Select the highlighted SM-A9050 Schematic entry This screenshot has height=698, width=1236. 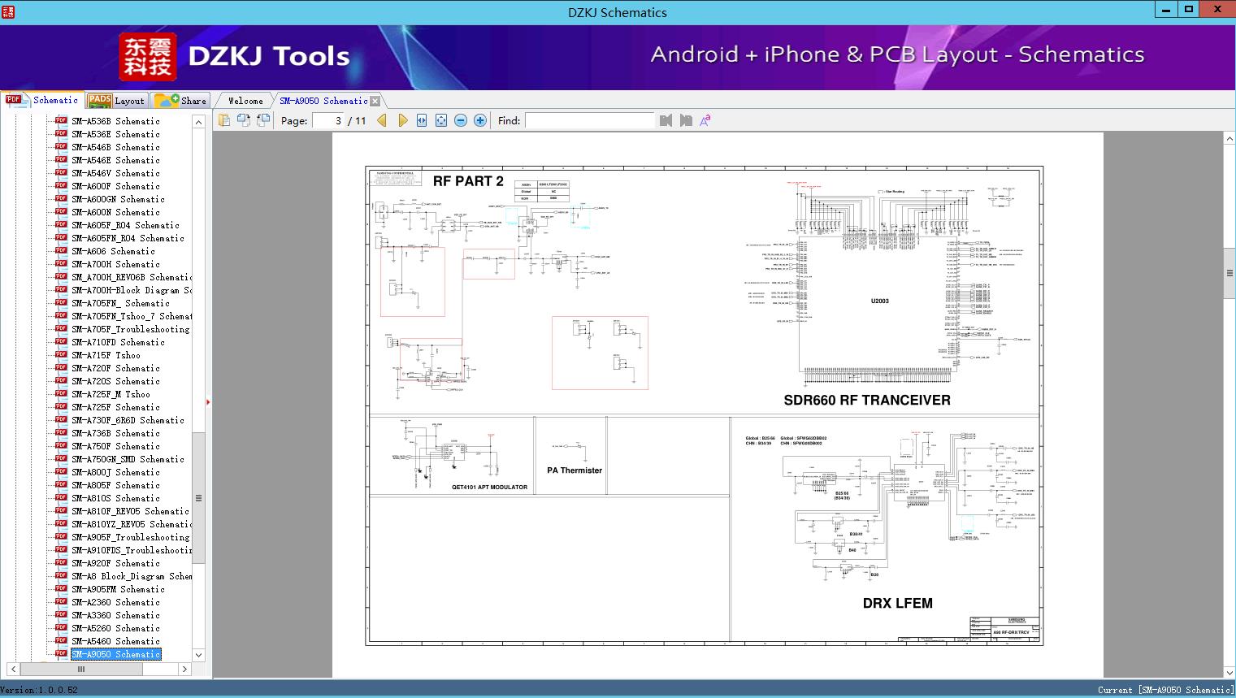point(115,654)
